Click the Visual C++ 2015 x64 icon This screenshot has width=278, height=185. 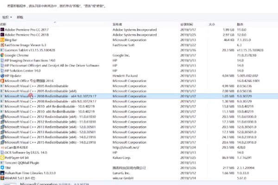pos(2,137)
